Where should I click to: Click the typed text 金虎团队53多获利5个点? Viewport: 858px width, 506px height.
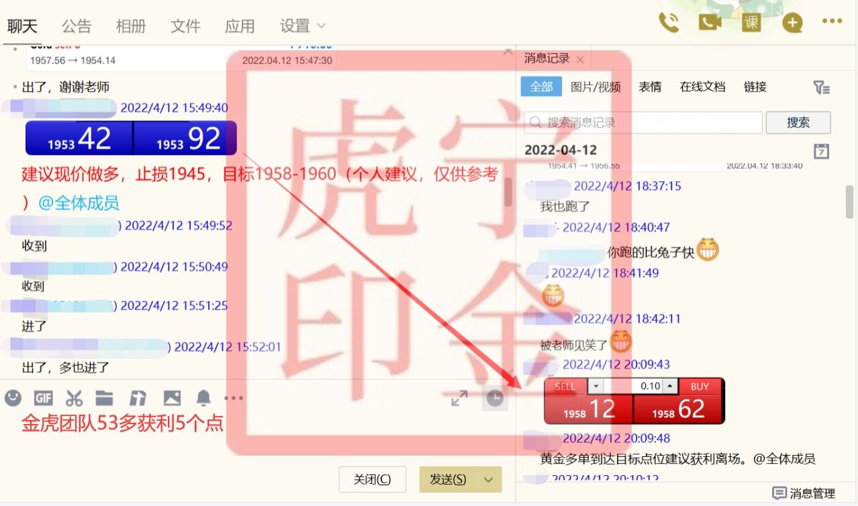tap(123, 423)
